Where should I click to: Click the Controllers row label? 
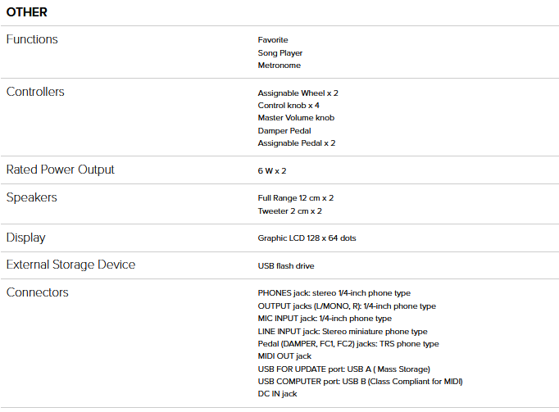pyautogui.click(x=35, y=92)
